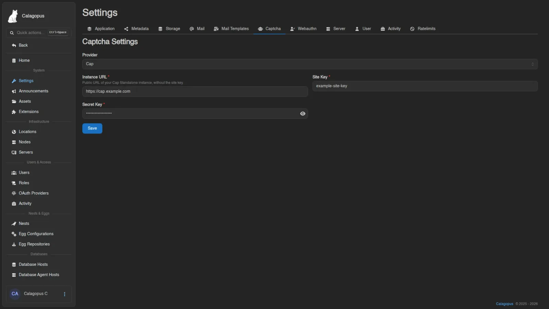
Task: Select the Server settings tab
Action: click(336, 29)
